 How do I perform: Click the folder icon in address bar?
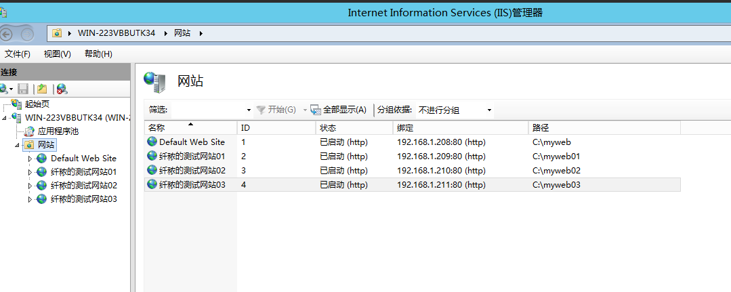coord(57,33)
